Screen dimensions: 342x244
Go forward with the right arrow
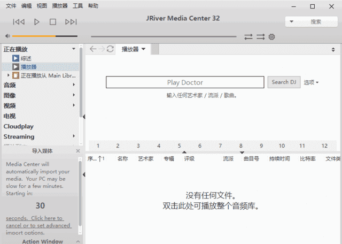[x=102, y=49]
